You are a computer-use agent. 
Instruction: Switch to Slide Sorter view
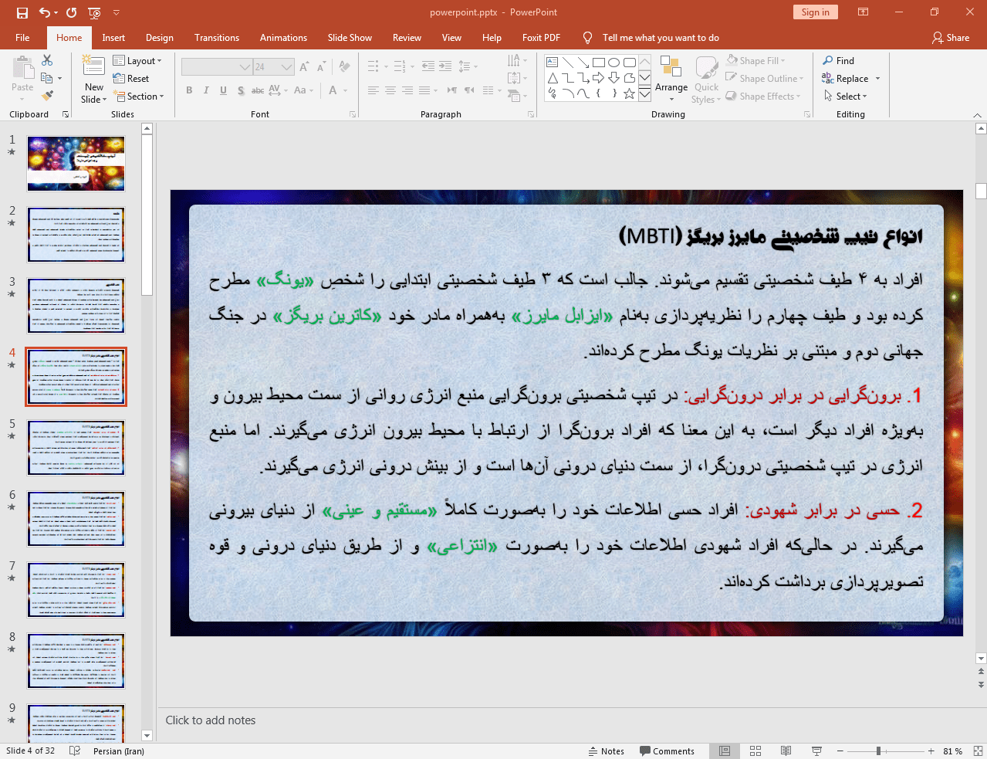755,751
